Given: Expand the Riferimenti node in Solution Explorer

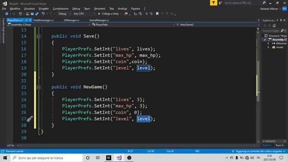Looking at the screenshot, I should point(268,44).
